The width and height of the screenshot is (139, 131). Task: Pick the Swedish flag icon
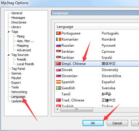click(58, 88)
